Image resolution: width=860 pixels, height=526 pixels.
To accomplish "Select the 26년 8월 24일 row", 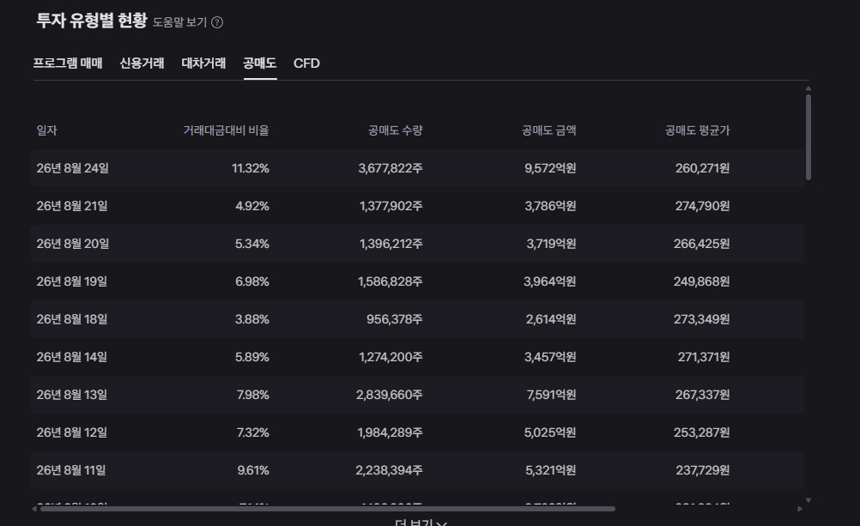I will [x=417, y=168].
